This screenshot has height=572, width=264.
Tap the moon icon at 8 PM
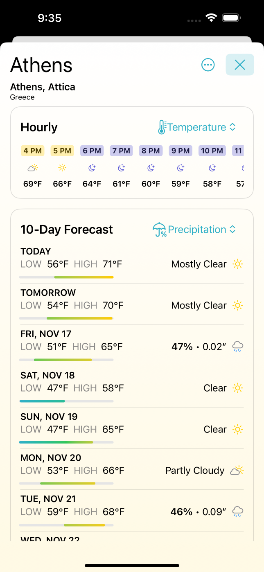click(151, 168)
